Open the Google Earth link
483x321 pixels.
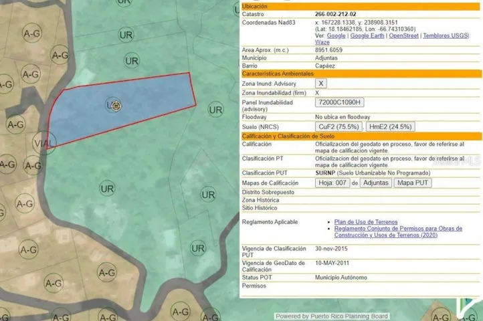[x=367, y=35]
